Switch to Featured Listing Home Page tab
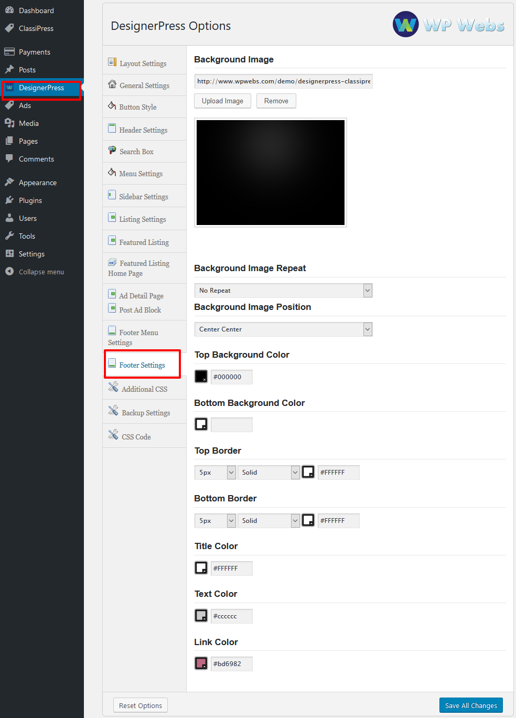This screenshot has width=516, height=718. coord(144,268)
